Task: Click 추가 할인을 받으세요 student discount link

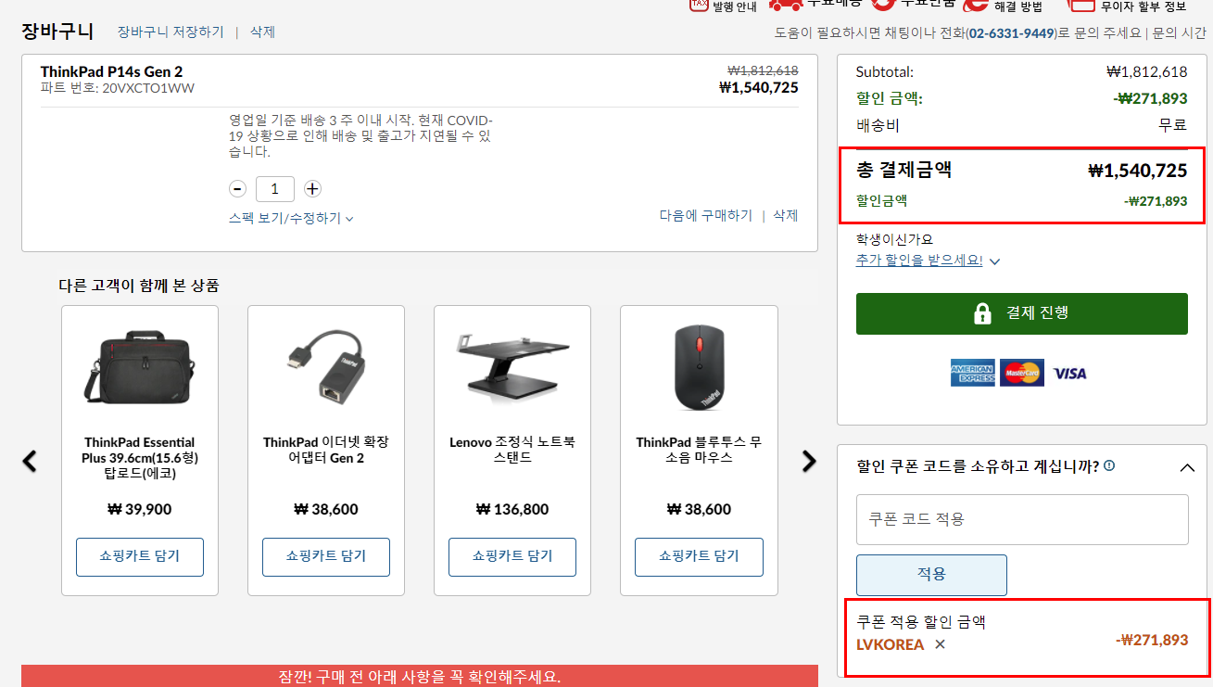Action: pos(919,261)
